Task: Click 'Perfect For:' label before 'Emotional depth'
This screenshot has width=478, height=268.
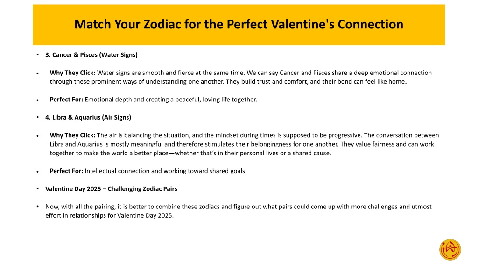Action: pos(66,100)
